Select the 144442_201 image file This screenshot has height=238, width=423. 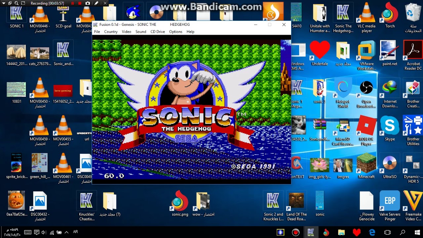click(17, 55)
